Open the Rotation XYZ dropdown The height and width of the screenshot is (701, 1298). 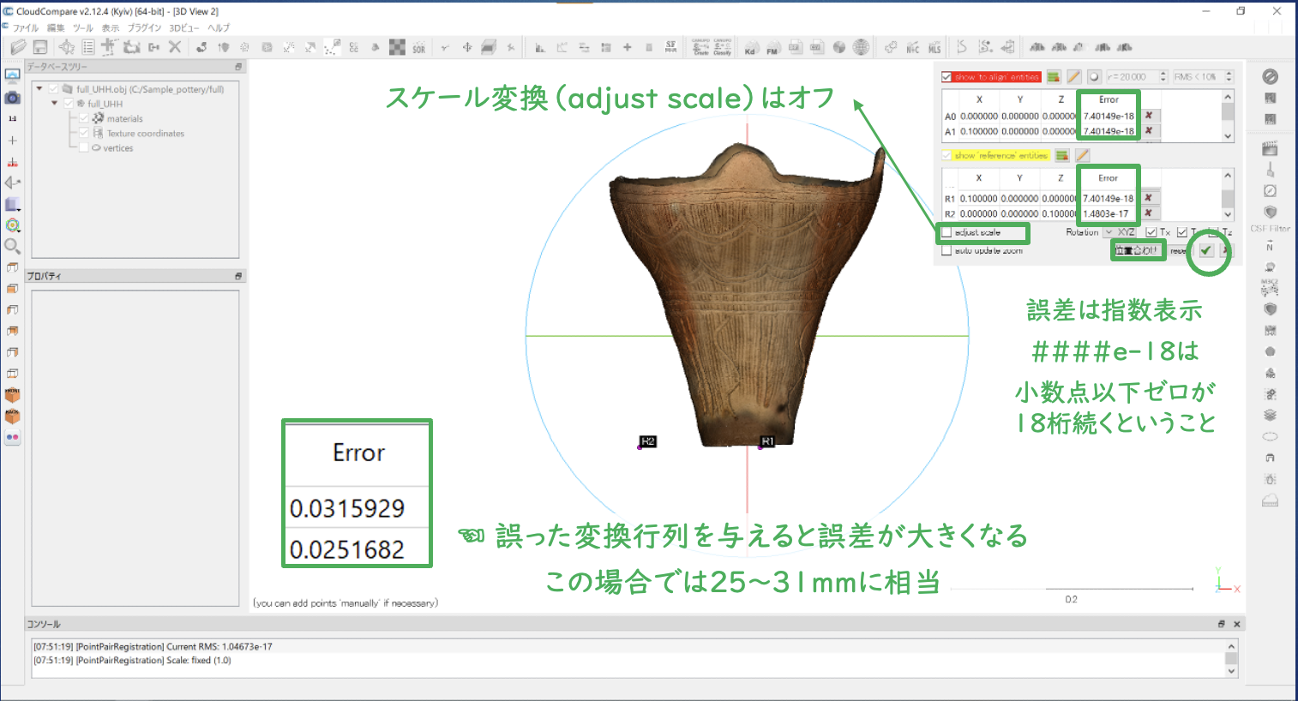(x=1120, y=232)
